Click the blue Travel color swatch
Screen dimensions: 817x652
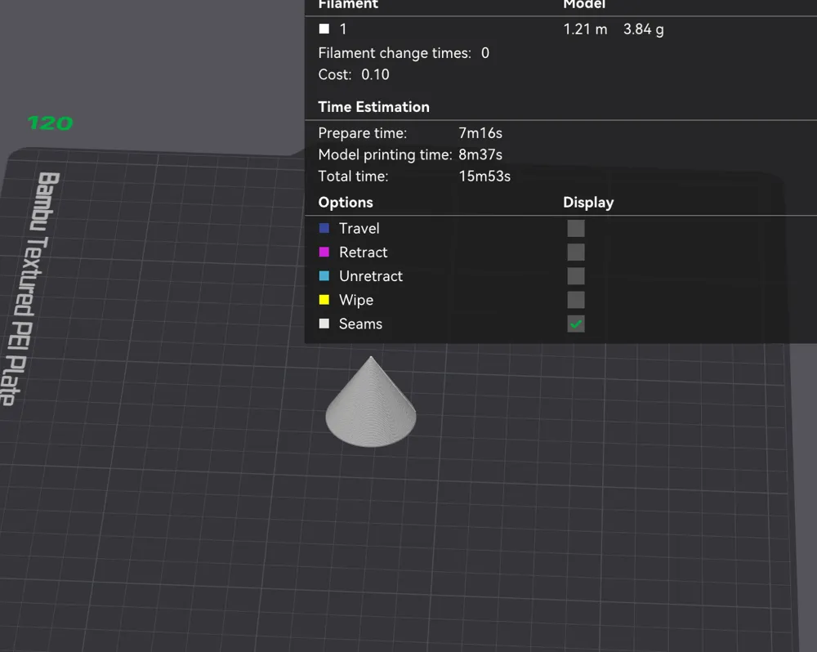click(x=324, y=228)
